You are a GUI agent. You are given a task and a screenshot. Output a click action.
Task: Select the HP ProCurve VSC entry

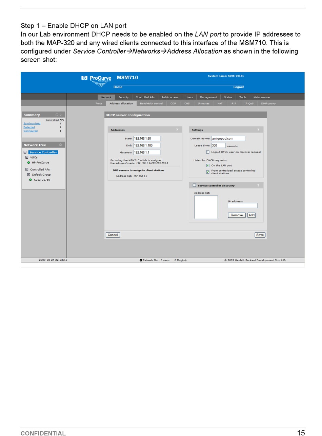click(40, 163)
